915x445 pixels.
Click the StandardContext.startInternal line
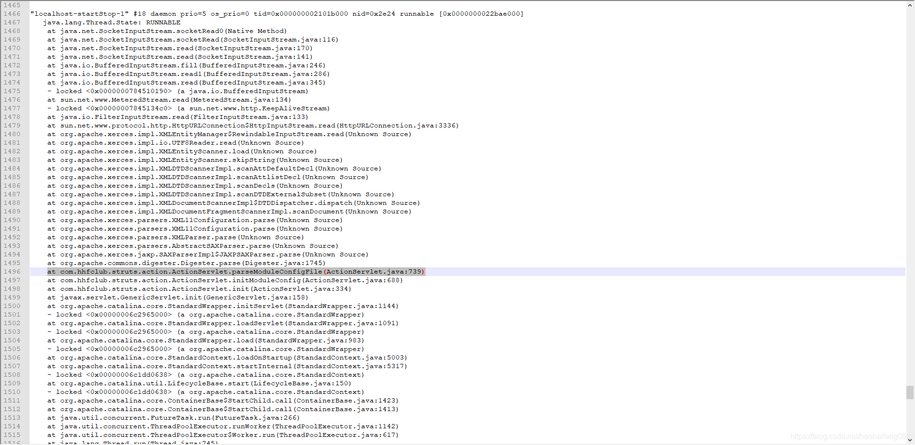tap(227, 366)
